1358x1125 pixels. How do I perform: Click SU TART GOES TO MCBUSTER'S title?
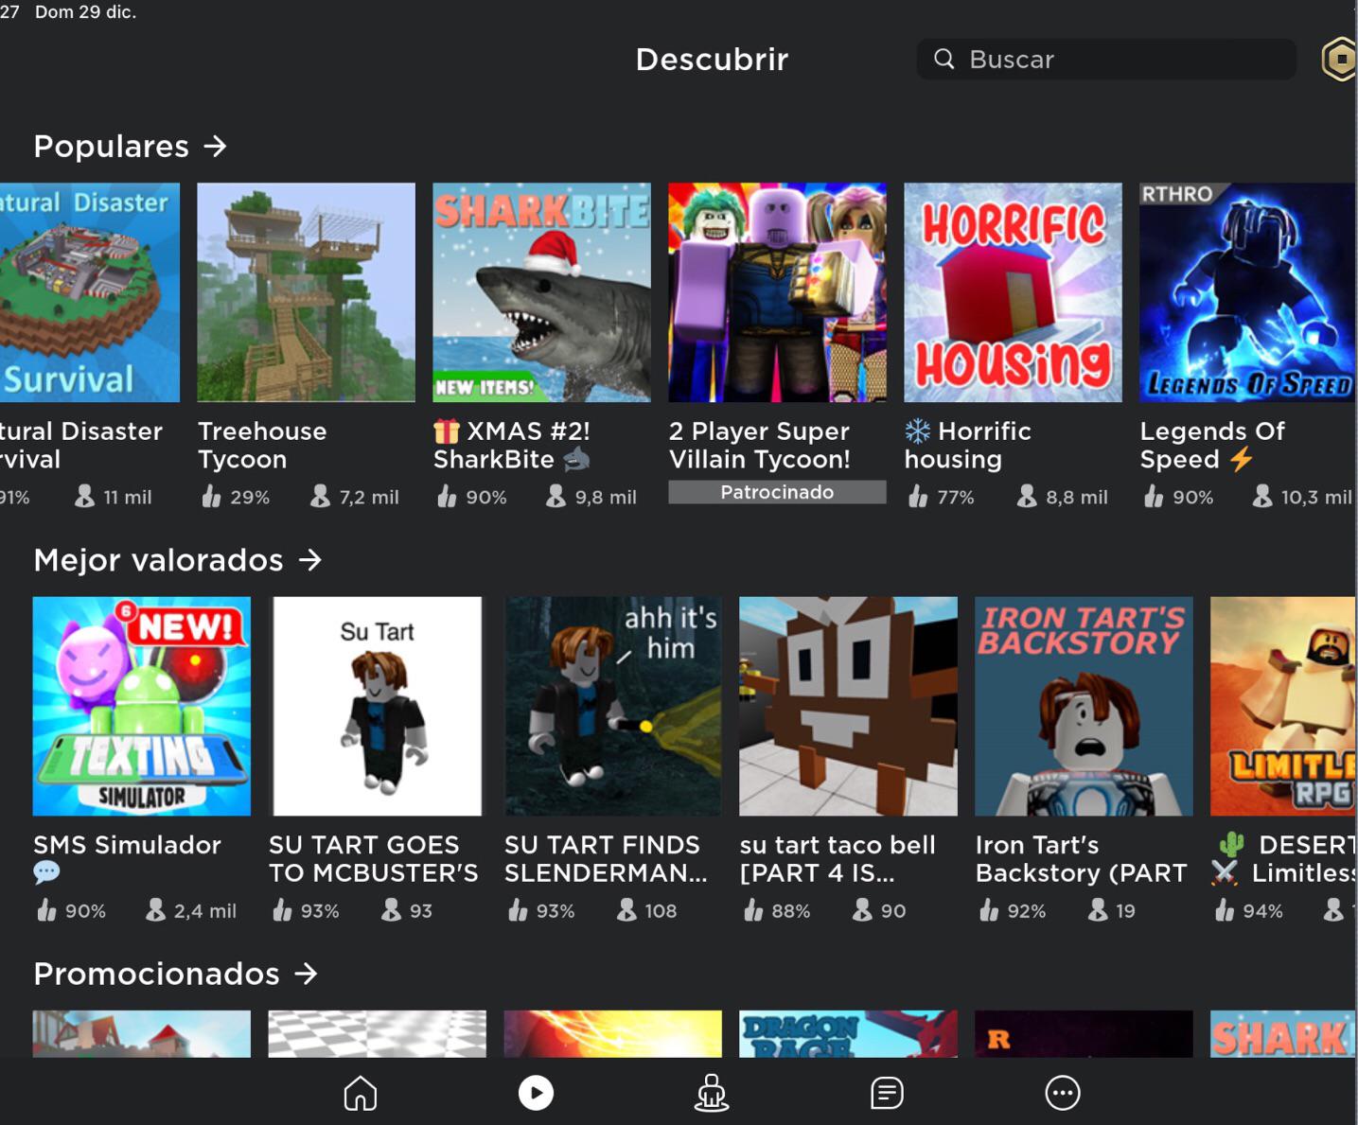pyautogui.click(x=373, y=858)
